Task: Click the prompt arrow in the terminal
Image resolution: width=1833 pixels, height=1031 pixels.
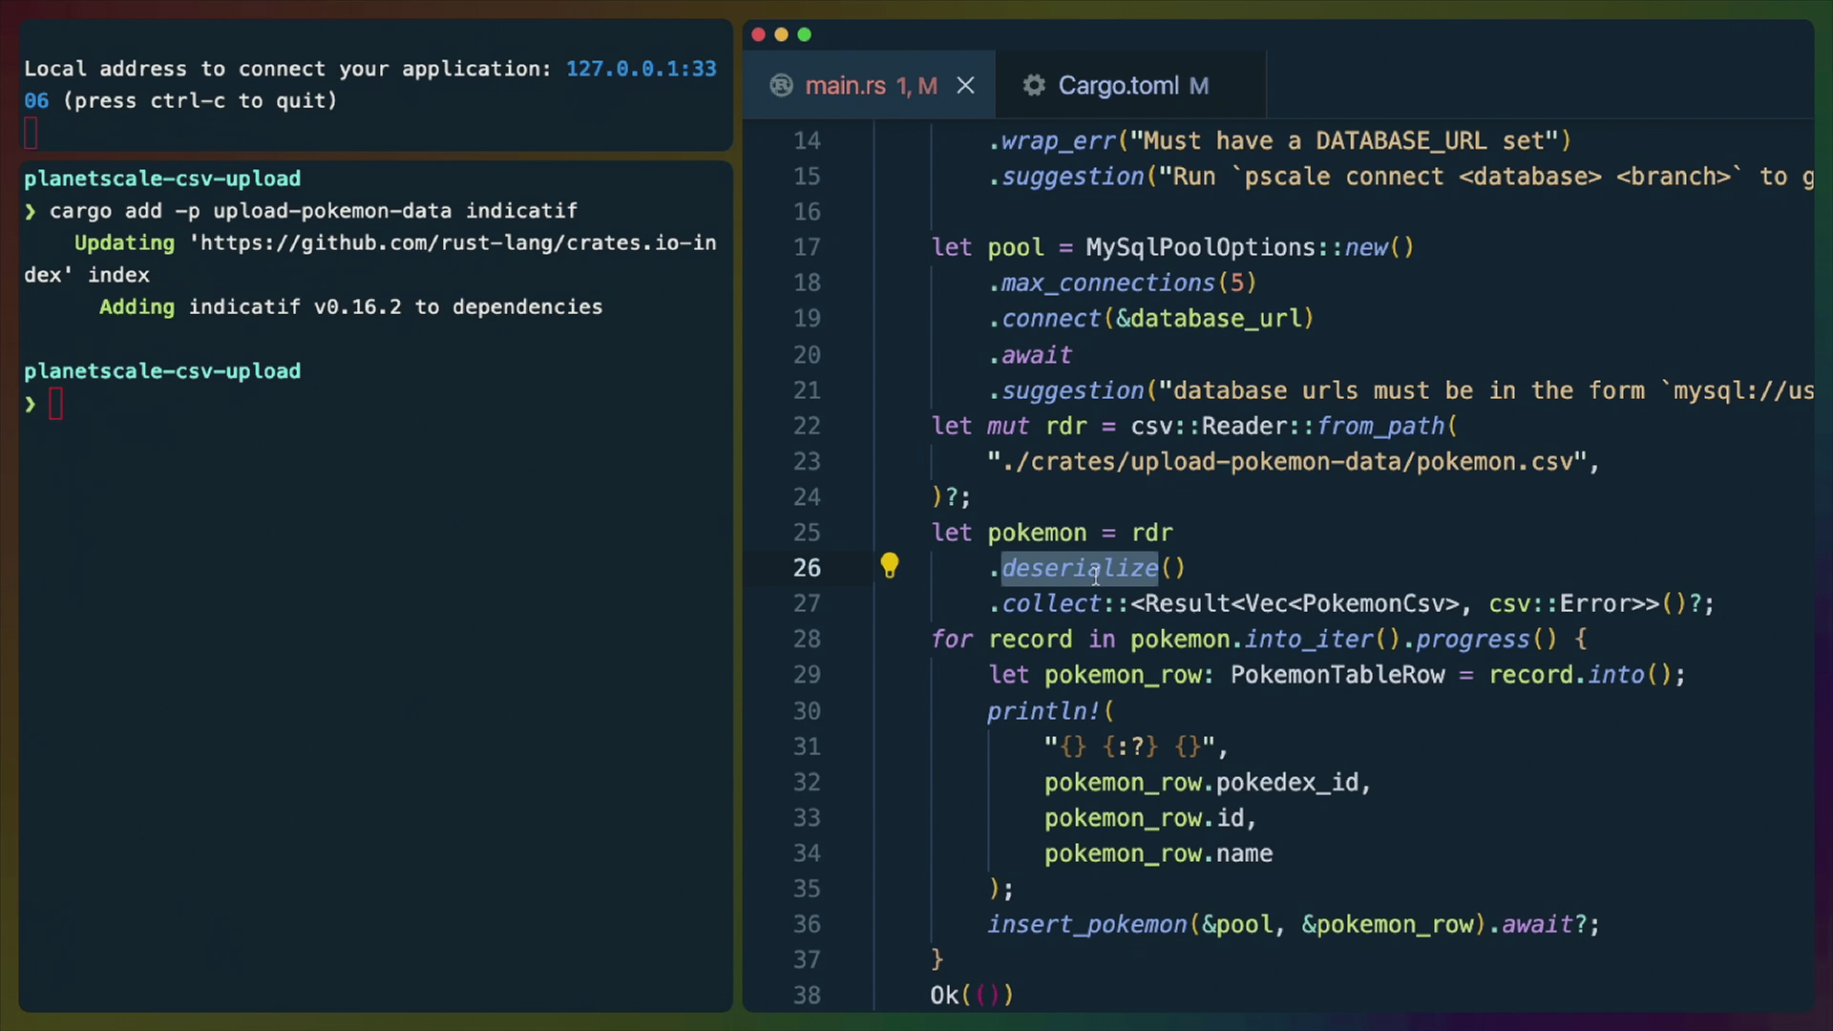Action: pyautogui.click(x=30, y=402)
